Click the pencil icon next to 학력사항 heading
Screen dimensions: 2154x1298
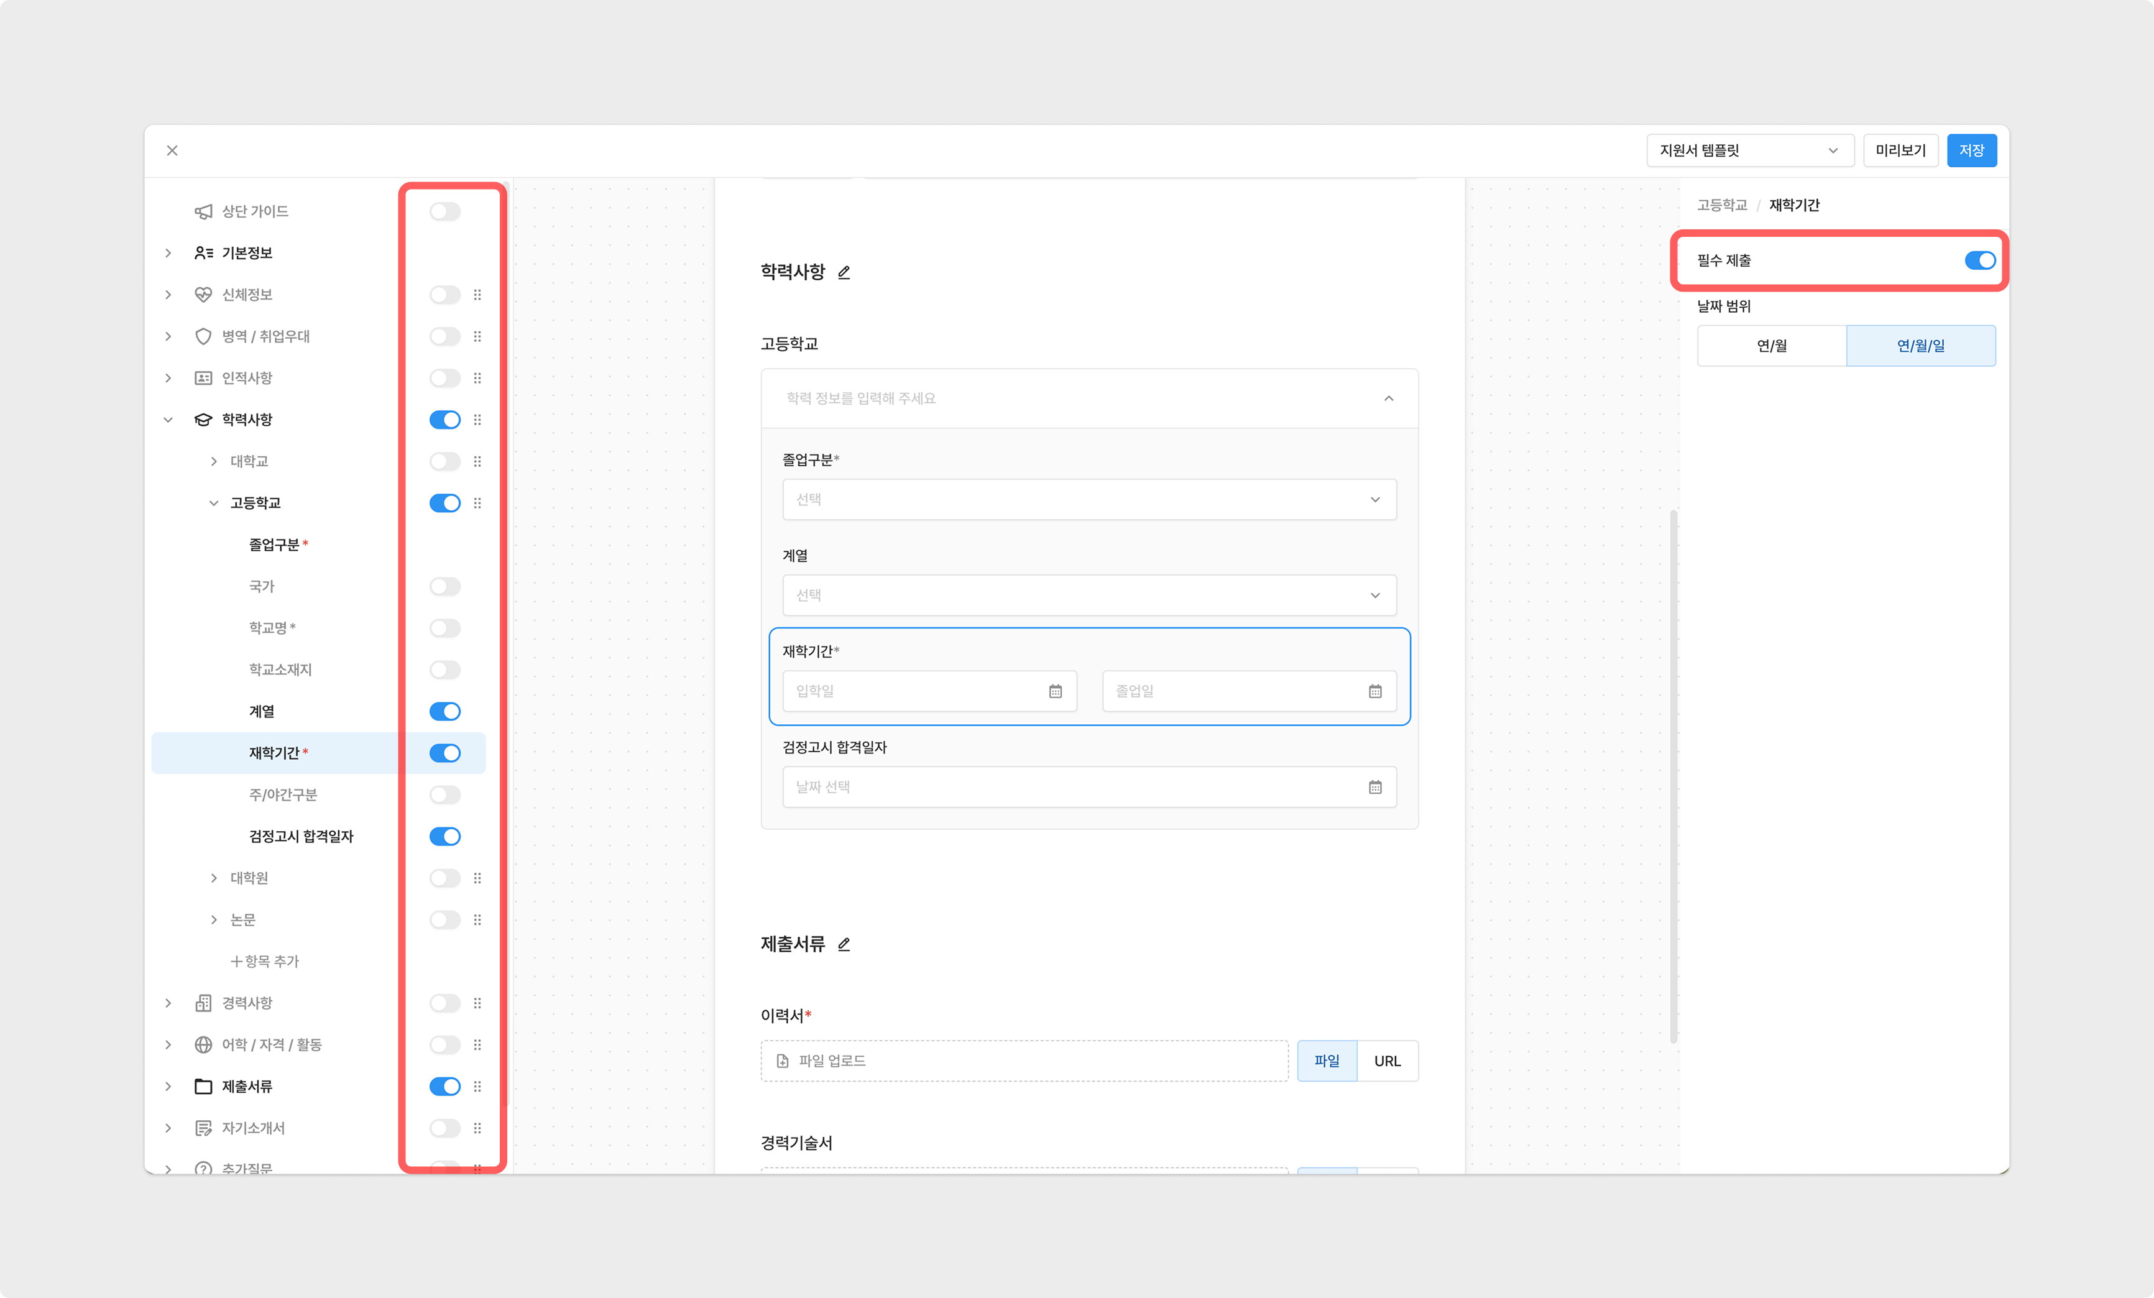pos(844,273)
